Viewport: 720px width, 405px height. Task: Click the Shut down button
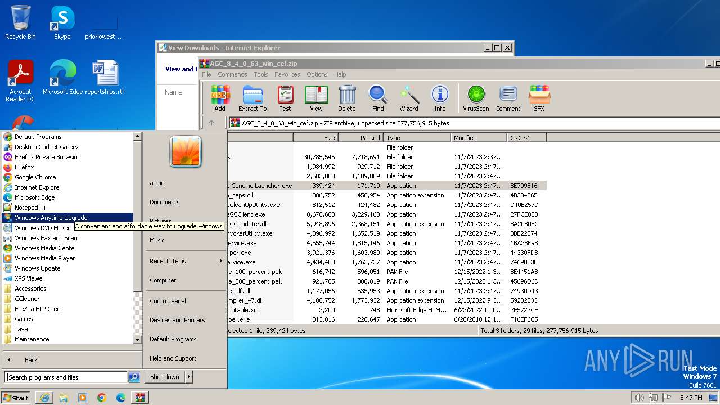tap(164, 377)
